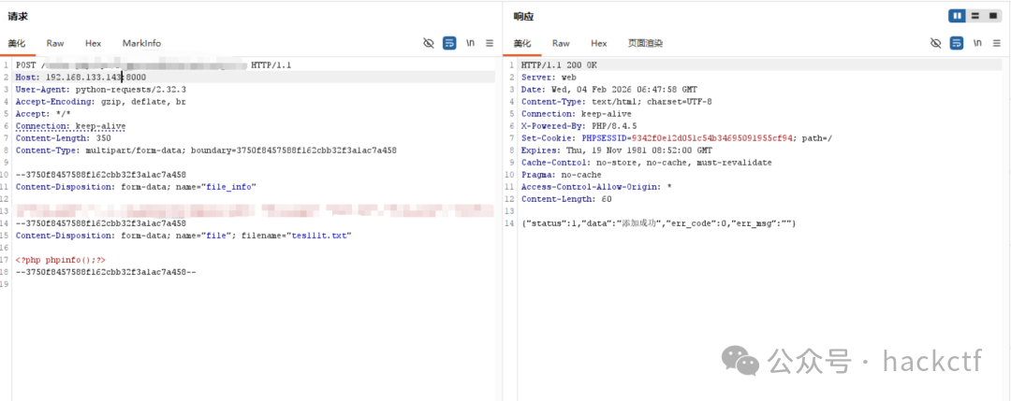
Task: Select combined single-pane layout icon
Action: tap(993, 16)
